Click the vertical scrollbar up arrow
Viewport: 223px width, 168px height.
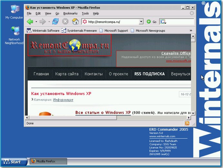click(x=193, y=36)
